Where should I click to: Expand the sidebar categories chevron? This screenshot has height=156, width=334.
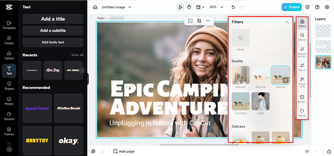(x=9, y=149)
